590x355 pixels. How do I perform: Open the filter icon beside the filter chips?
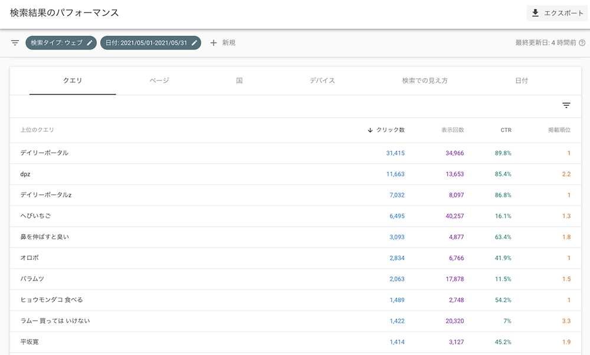[x=15, y=43]
